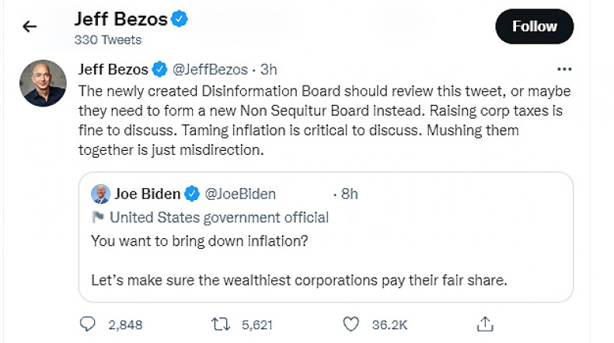Click the reply speech bubble icon

[89, 323]
